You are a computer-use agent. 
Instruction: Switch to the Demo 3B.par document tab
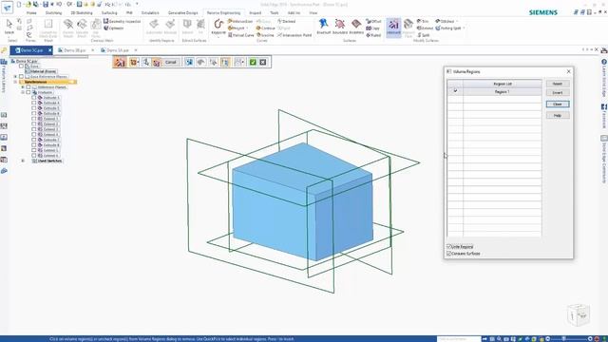point(74,50)
